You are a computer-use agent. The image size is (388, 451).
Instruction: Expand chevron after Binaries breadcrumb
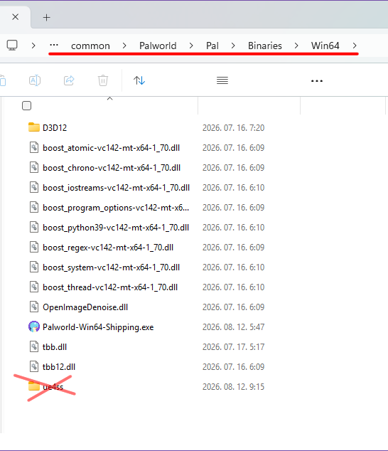296,46
